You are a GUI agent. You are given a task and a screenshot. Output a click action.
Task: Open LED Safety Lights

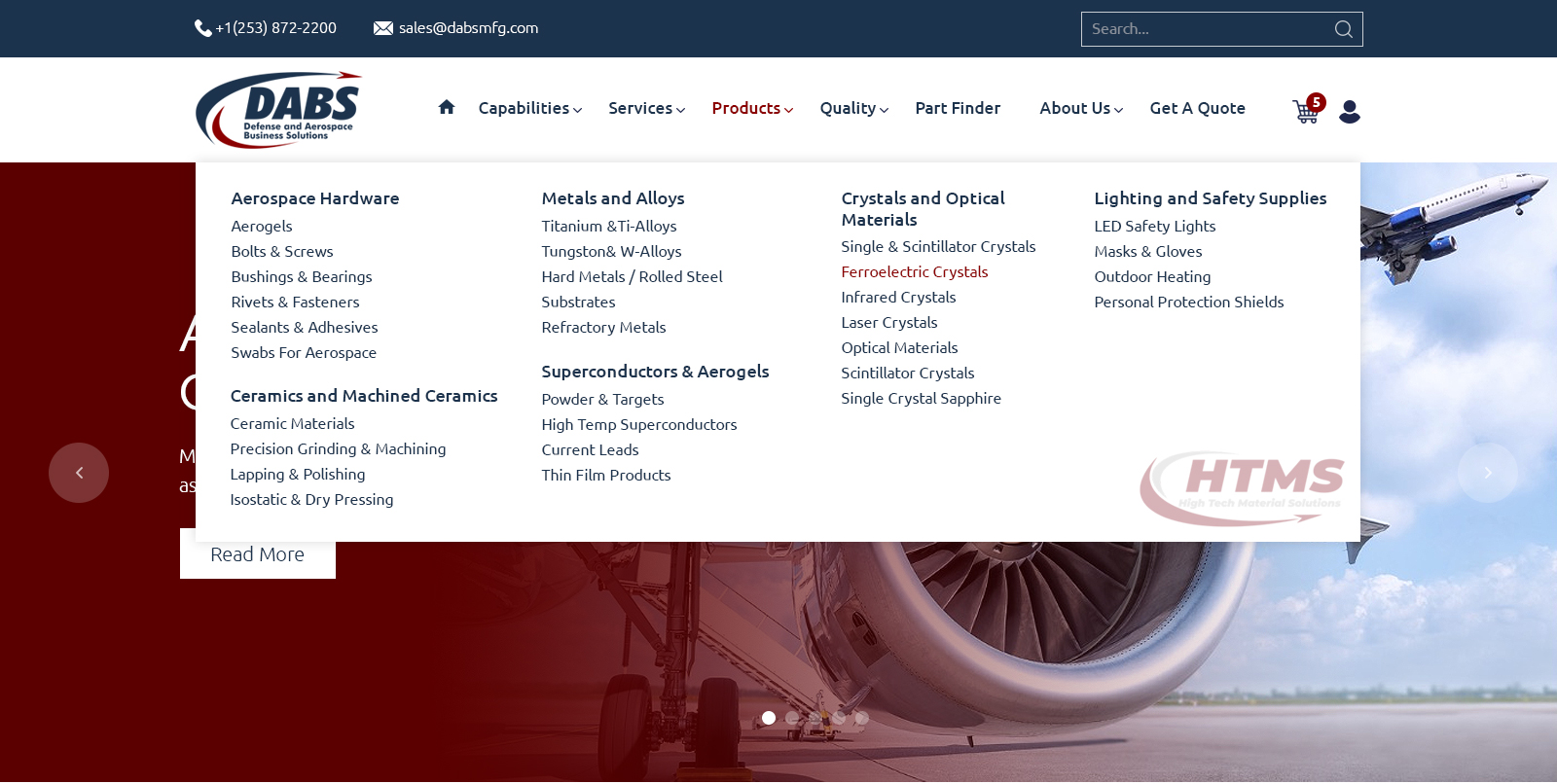click(1155, 226)
